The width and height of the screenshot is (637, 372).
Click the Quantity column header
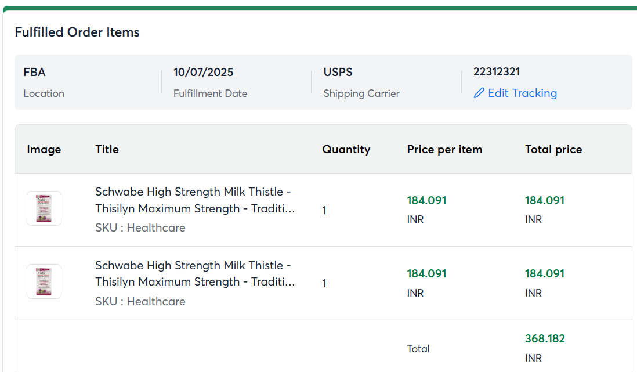[346, 149]
